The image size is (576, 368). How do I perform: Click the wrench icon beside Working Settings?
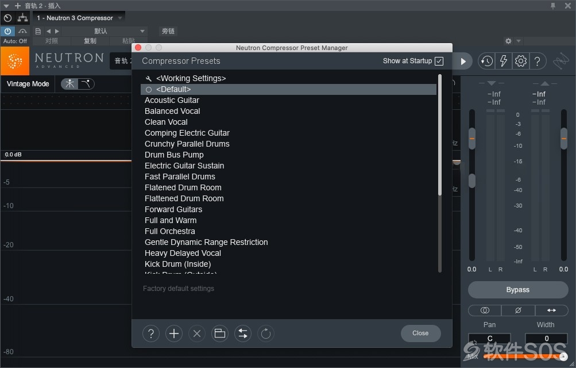[x=149, y=79]
